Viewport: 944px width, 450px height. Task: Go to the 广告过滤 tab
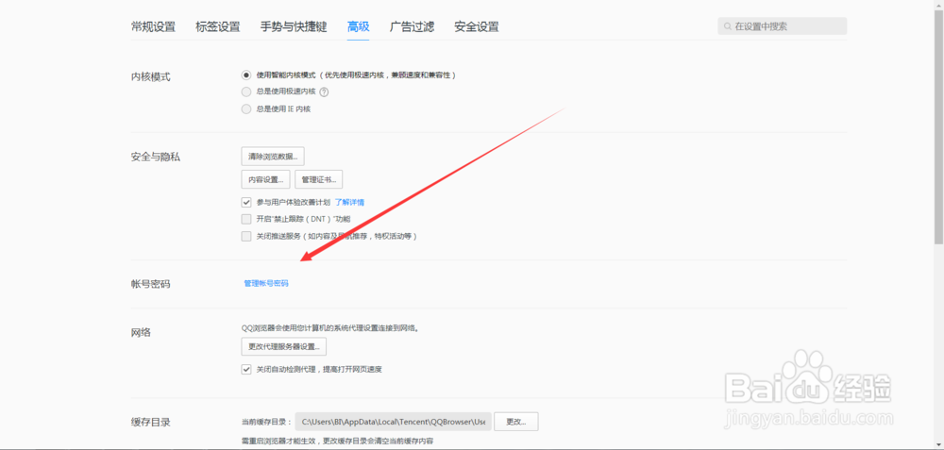click(x=412, y=26)
